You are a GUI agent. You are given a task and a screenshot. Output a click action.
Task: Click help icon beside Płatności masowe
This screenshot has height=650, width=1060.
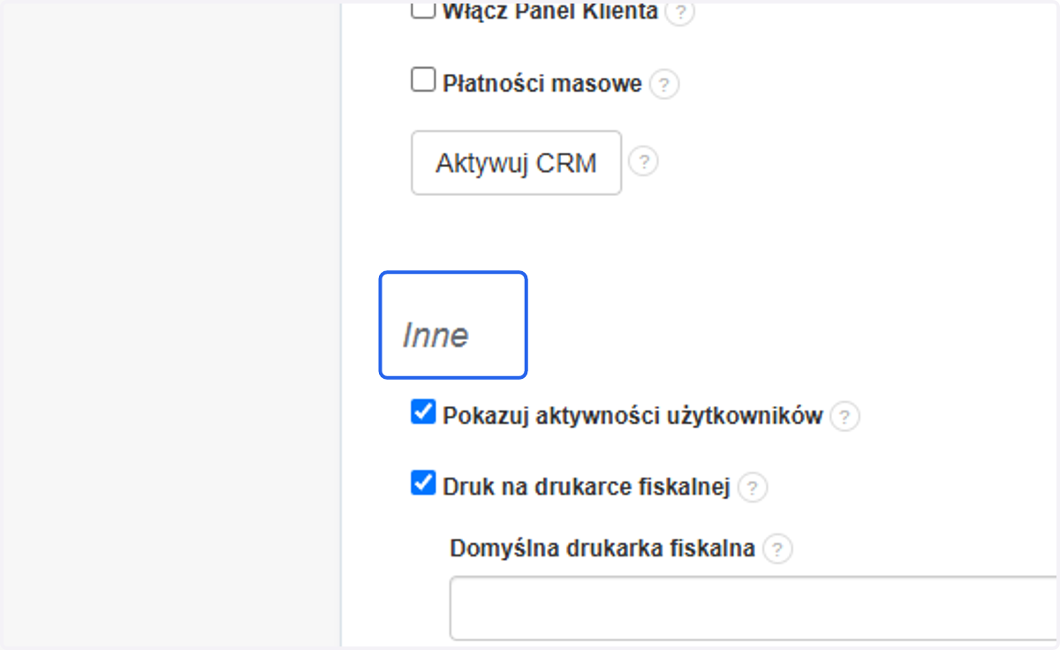pyautogui.click(x=664, y=85)
